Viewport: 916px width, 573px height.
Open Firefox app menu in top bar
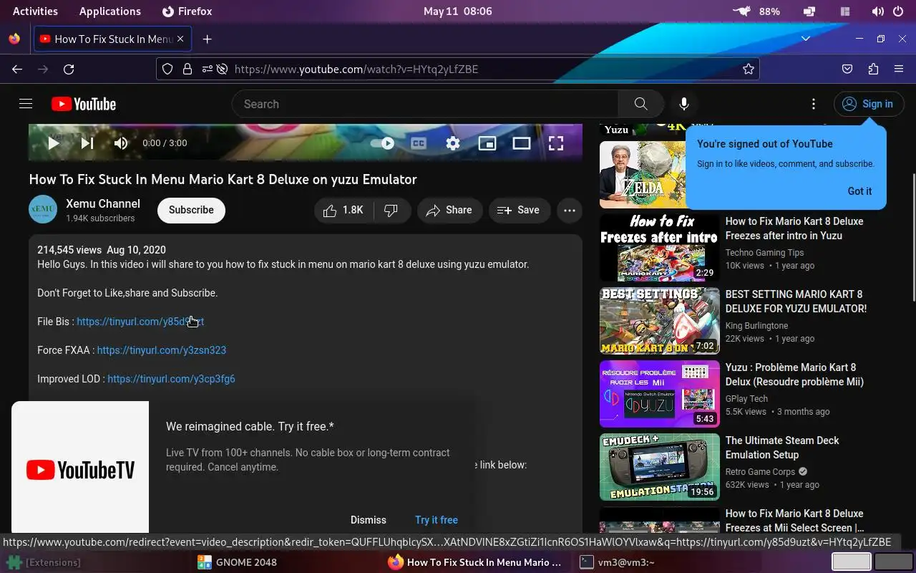(187, 11)
